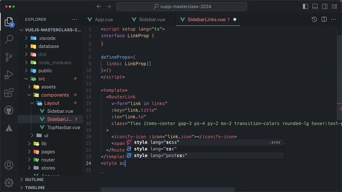Expand the router folder
This screenshot has height=192, width=342.
[51, 160]
